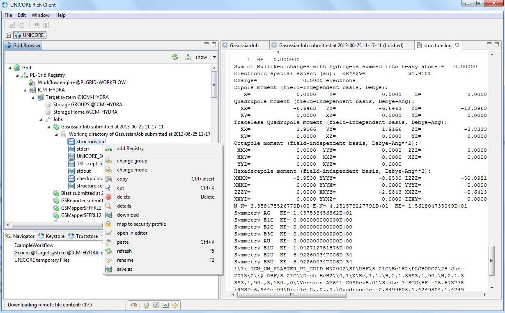Viewport: 505px width, 313px height.
Task: Collapse the Jobs node
Action: click(x=41, y=119)
